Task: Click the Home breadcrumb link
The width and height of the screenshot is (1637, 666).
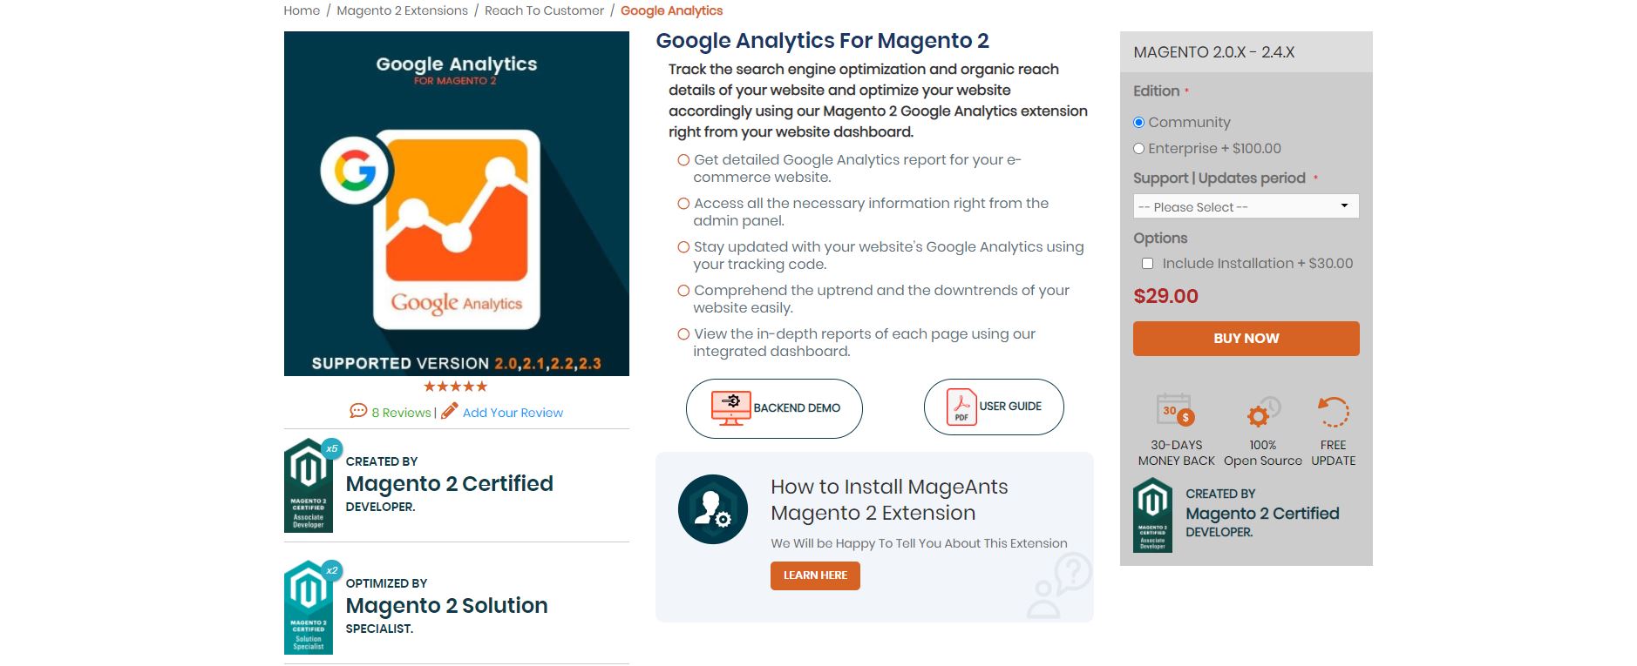Action: pyautogui.click(x=302, y=10)
